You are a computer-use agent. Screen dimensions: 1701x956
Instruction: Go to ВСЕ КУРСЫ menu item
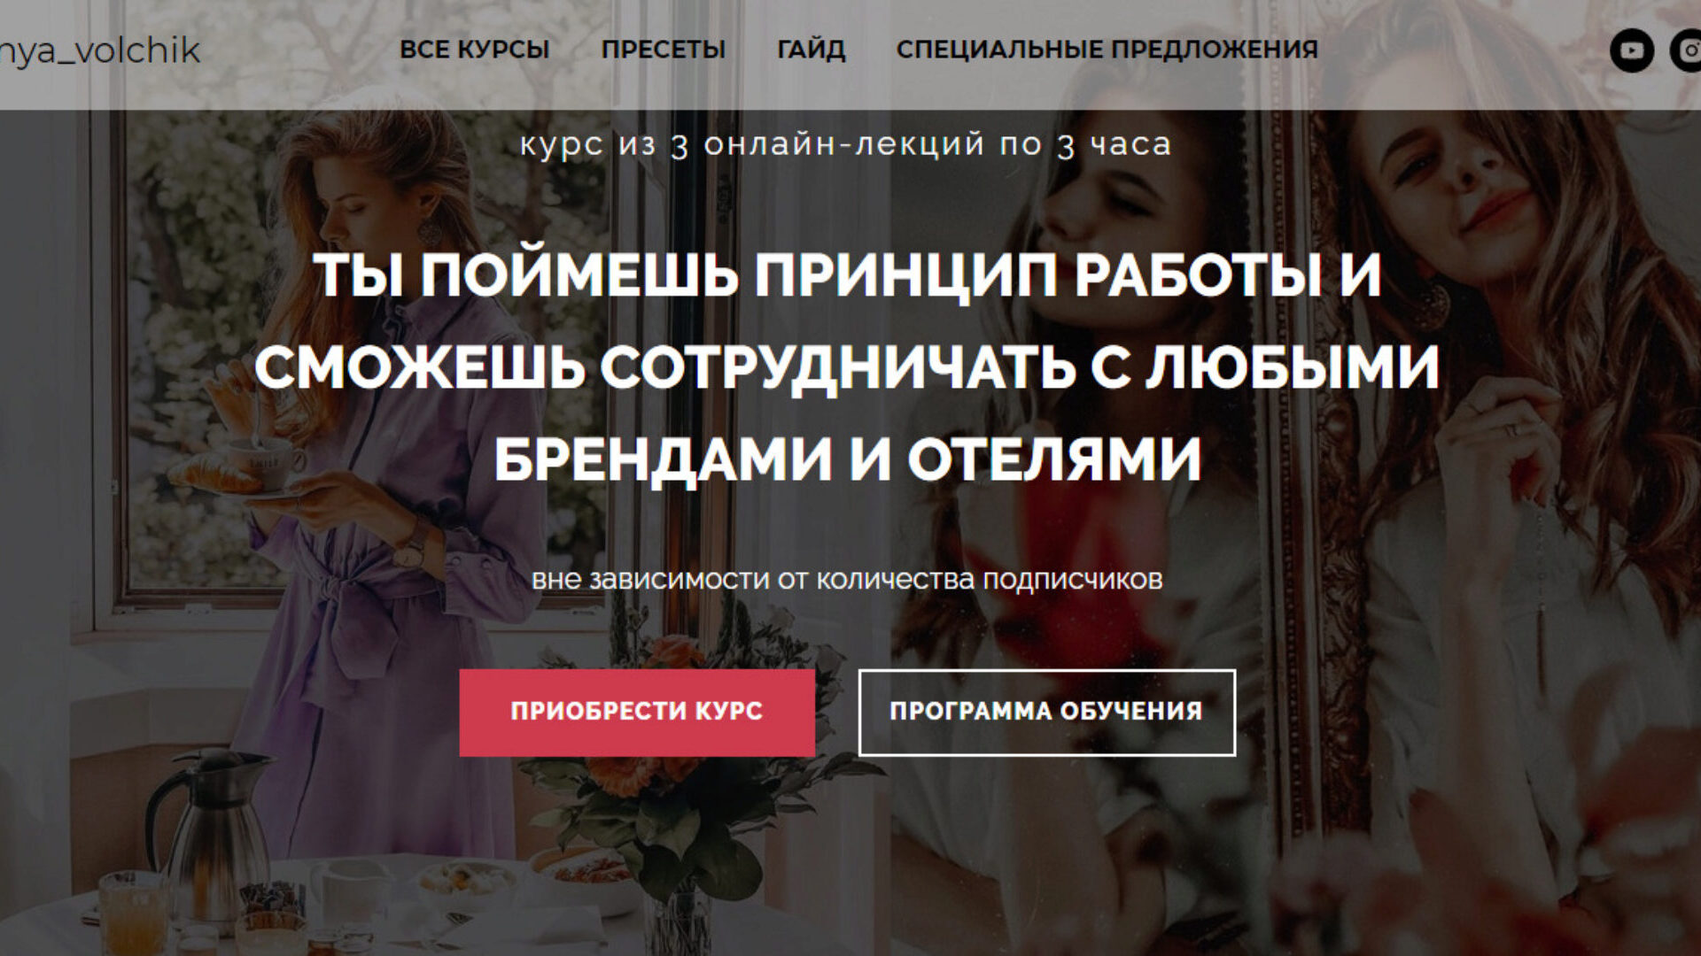(474, 50)
